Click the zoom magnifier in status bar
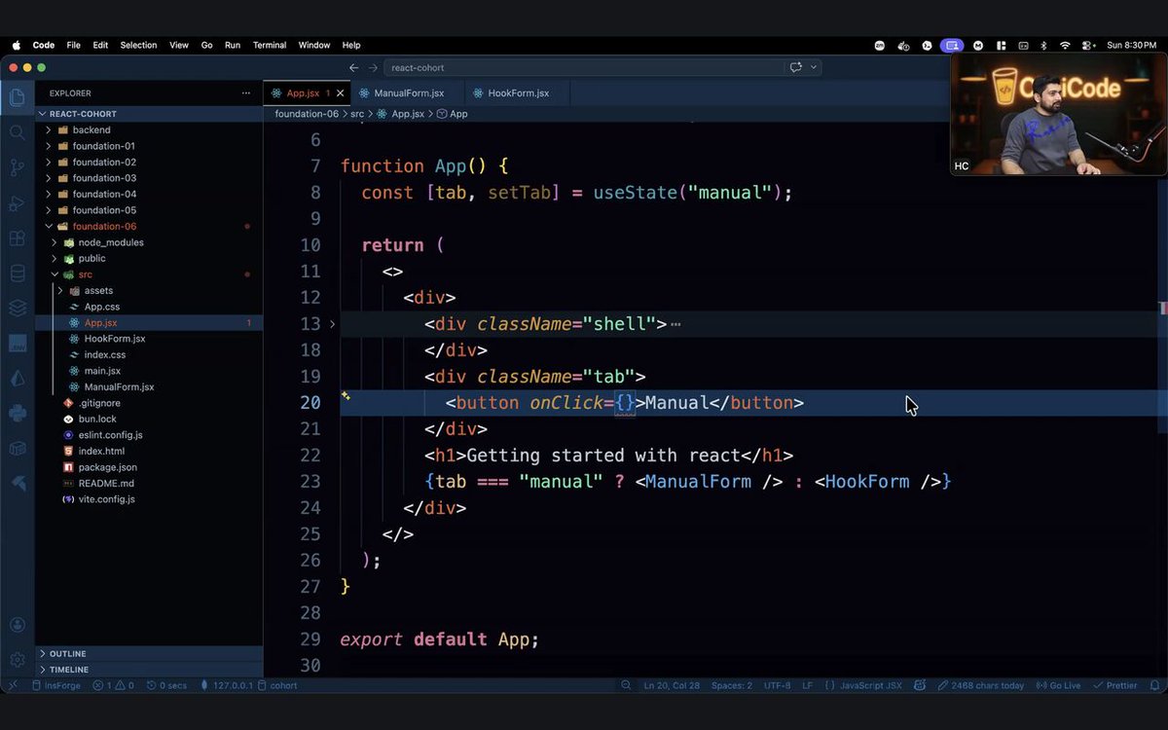Image resolution: width=1168 pixels, height=730 pixels. click(626, 685)
